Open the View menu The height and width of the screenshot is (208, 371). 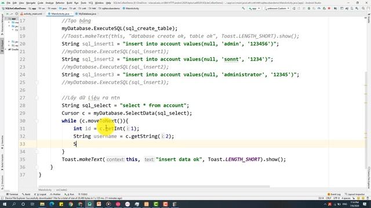pyautogui.click(x=21, y=3)
